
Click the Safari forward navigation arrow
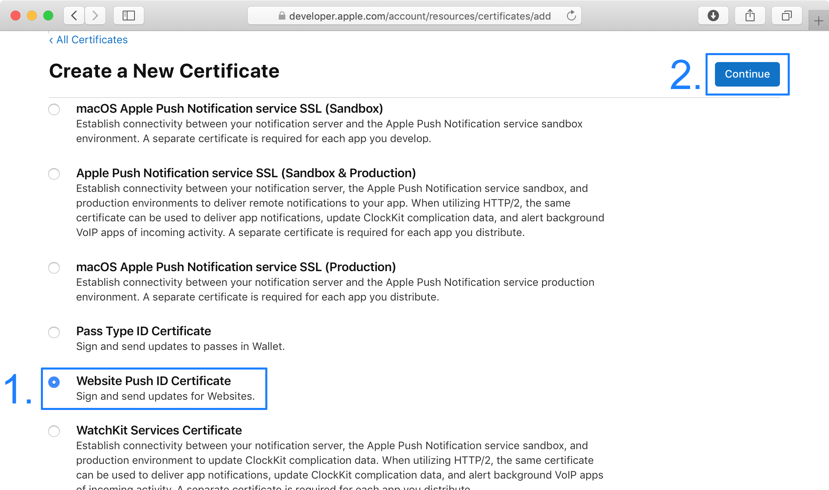click(95, 16)
